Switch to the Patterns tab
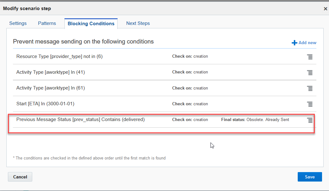 47,23
